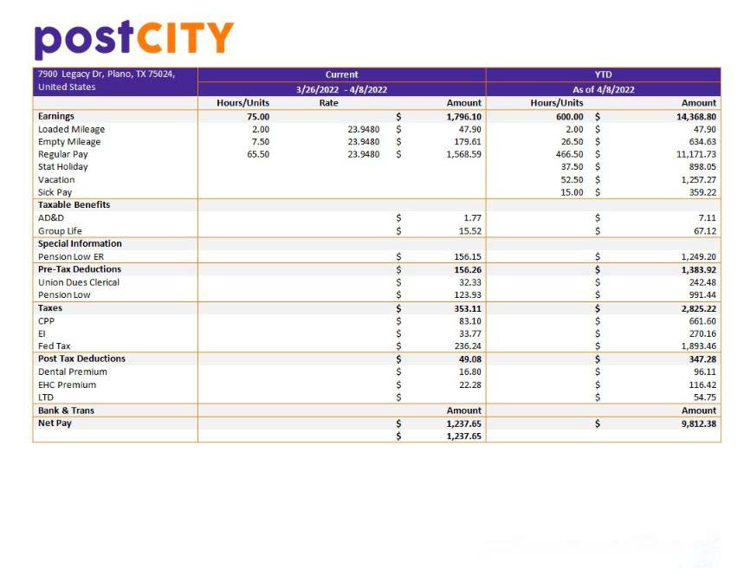Click the Dental Premium row label
Image resolution: width=744 pixels, height=575 pixels.
pos(73,371)
